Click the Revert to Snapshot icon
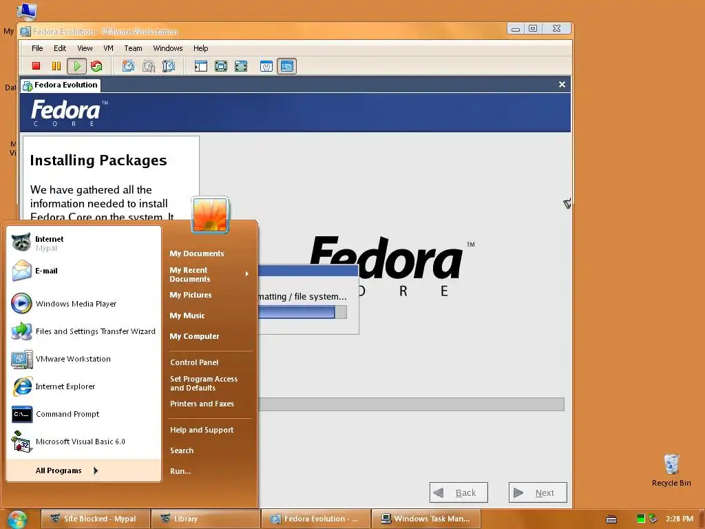This screenshot has height=529, width=705. pos(149,66)
